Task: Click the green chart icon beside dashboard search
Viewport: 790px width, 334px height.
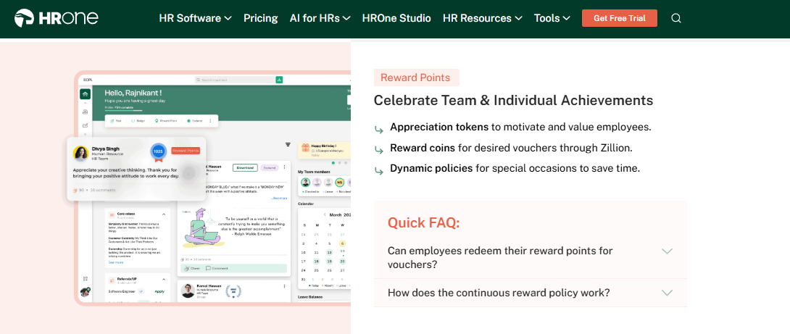Action: 279,80
